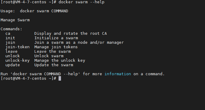Click the 'update' command entry
The image size is (205, 110).
(13, 65)
